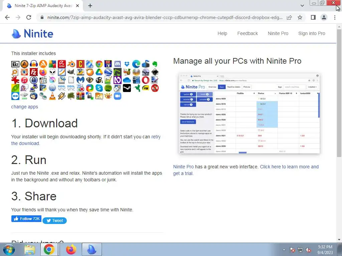This screenshot has height=256, width=342.
Task: Click the Edge icon in installer list
Action: coord(136,64)
